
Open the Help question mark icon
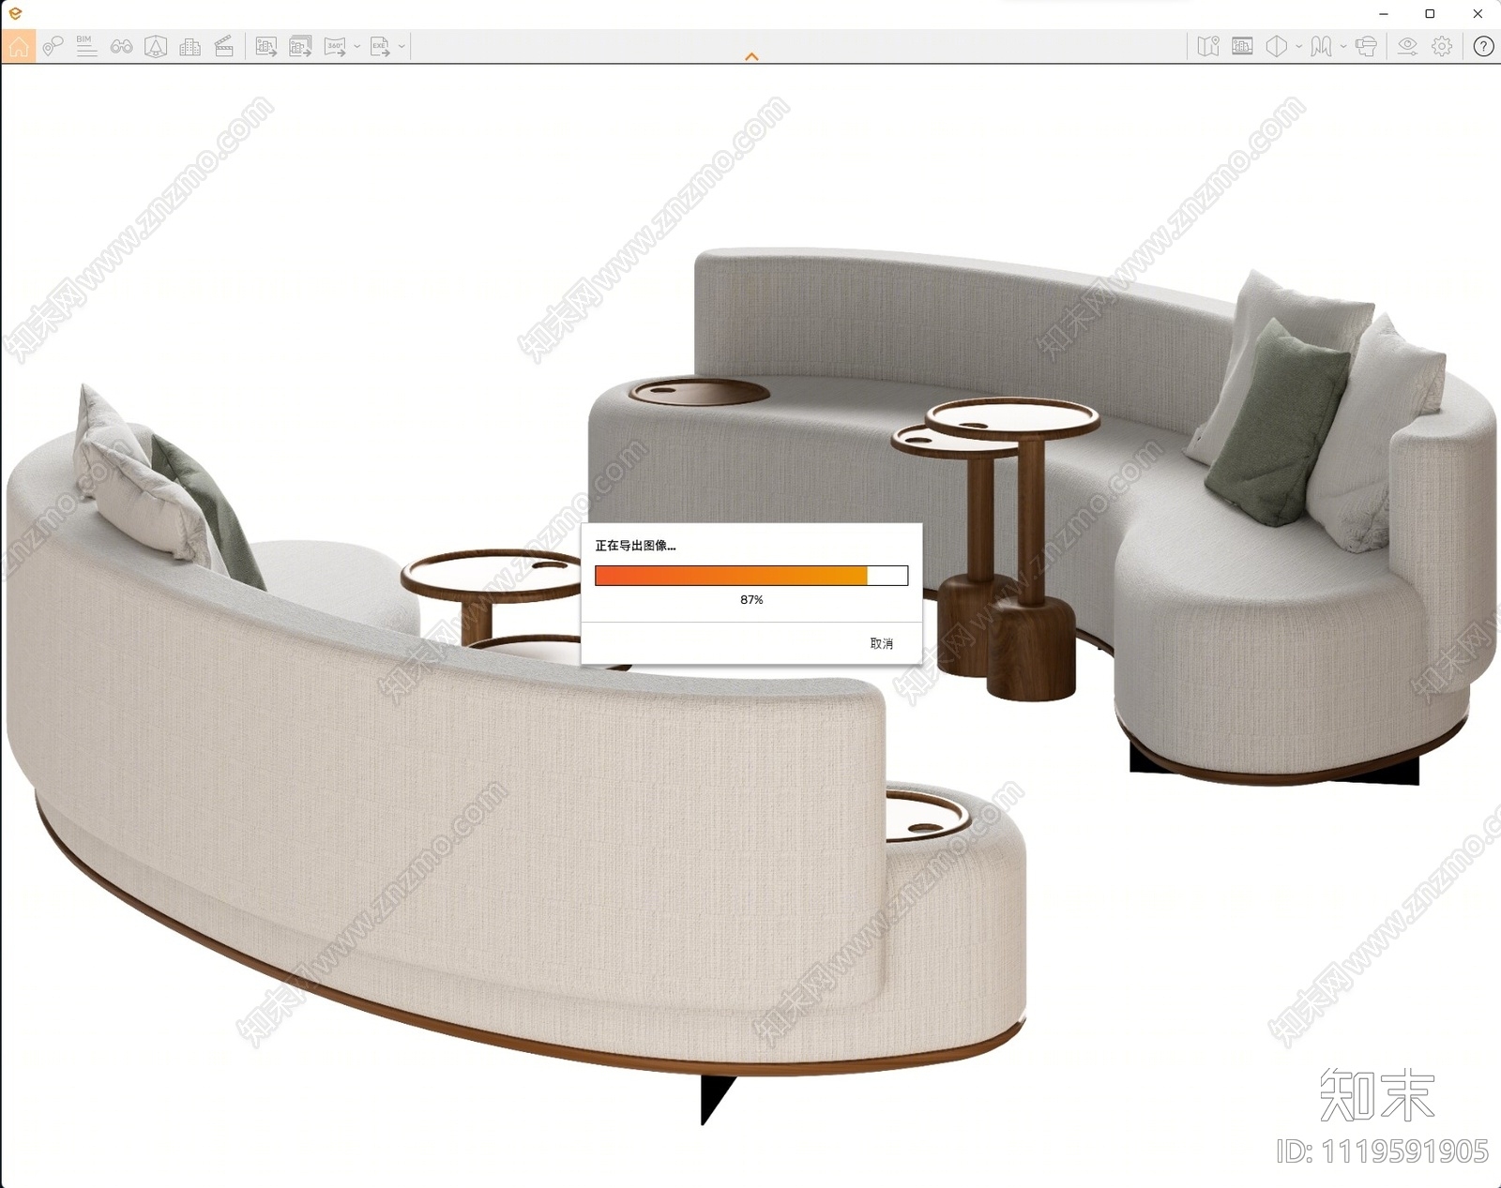(x=1483, y=46)
